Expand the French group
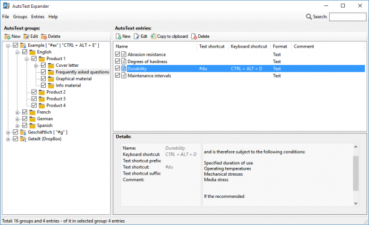The width and height of the screenshot is (369, 225). [x=17, y=112]
